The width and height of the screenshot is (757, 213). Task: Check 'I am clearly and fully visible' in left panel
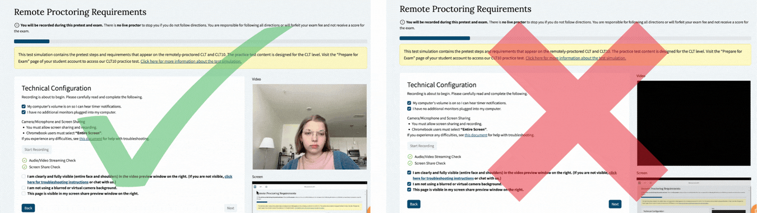tap(24, 177)
